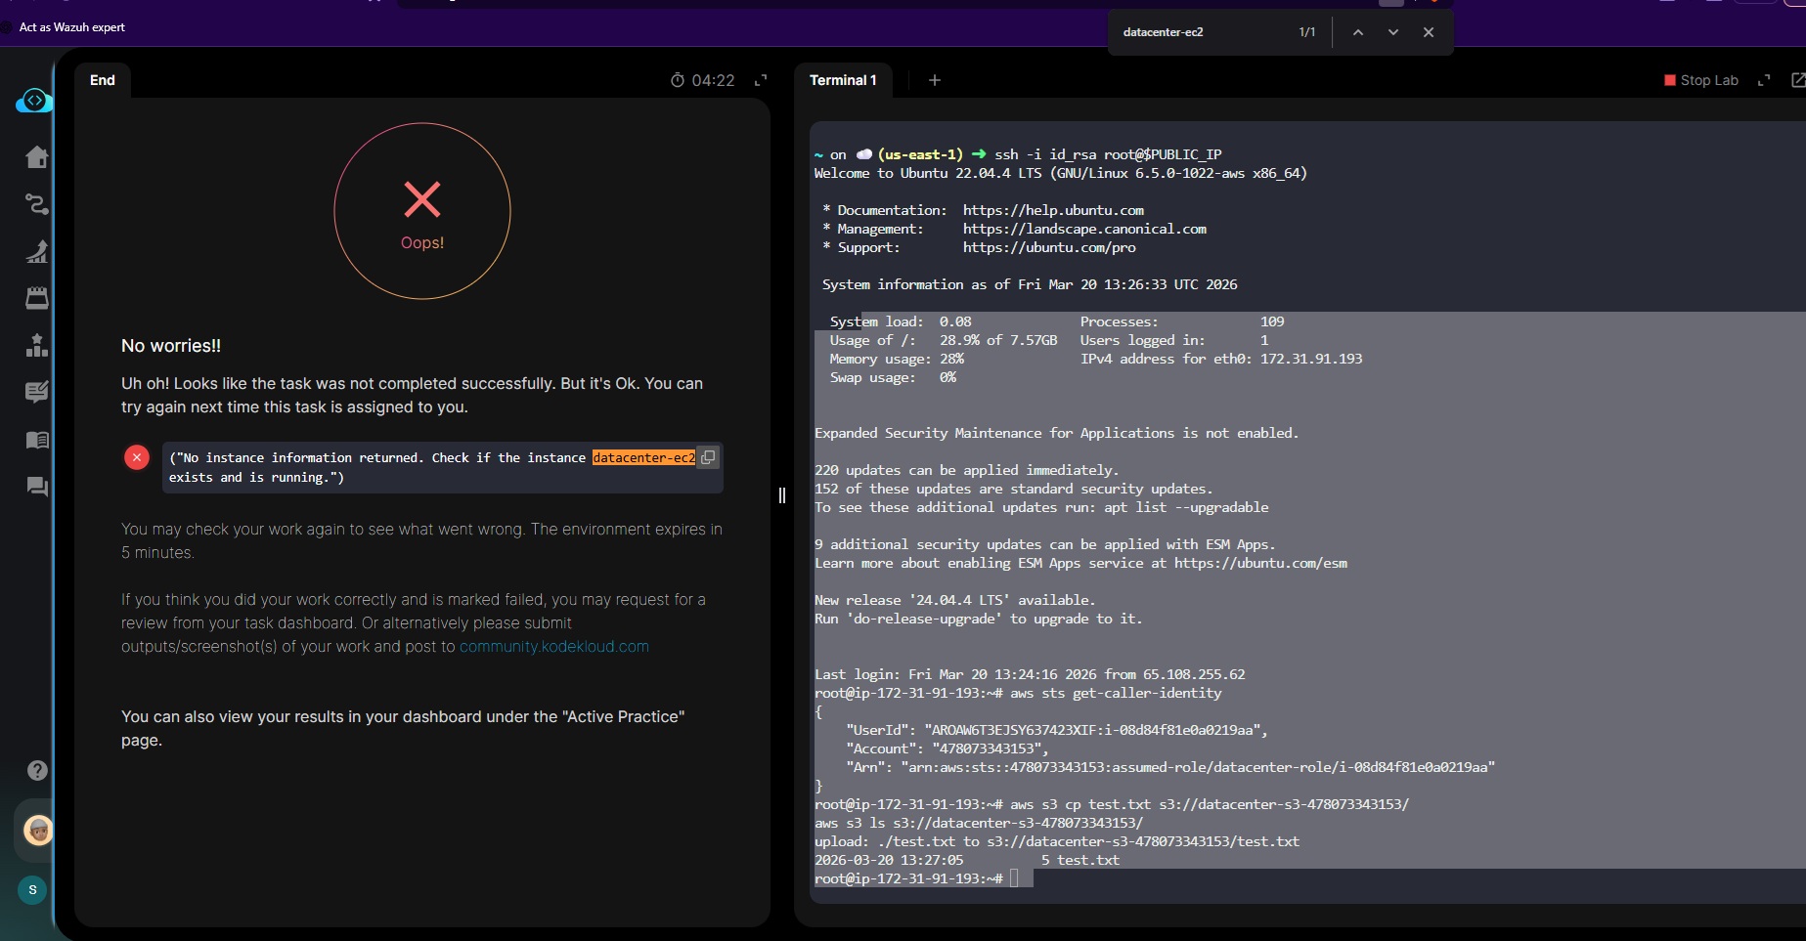The image size is (1806, 941).
Task: Click the UserId line in terminal output
Action: tap(1057, 730)
